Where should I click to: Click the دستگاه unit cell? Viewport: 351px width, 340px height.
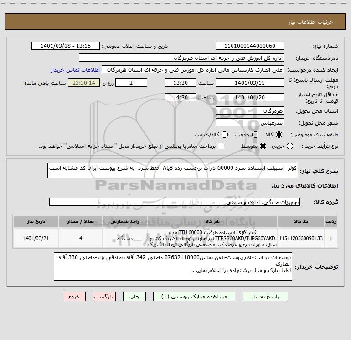(x=125, y=238)
